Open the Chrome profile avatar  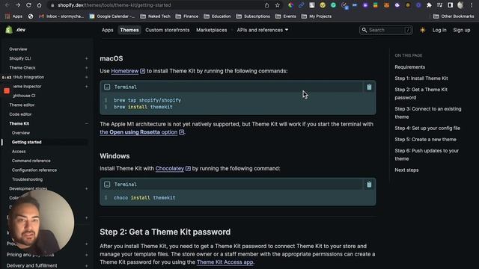[460, 5]
